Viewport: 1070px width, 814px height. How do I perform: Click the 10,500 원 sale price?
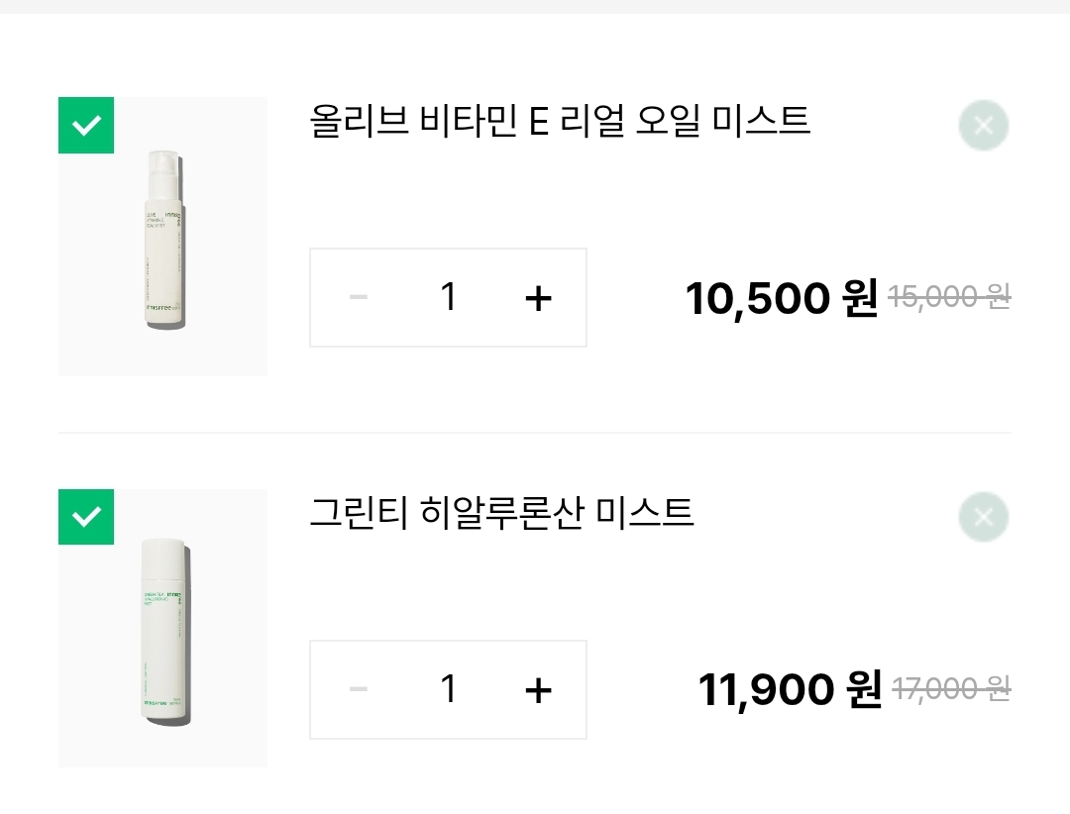pyautogui.click(x=781, y=298)
